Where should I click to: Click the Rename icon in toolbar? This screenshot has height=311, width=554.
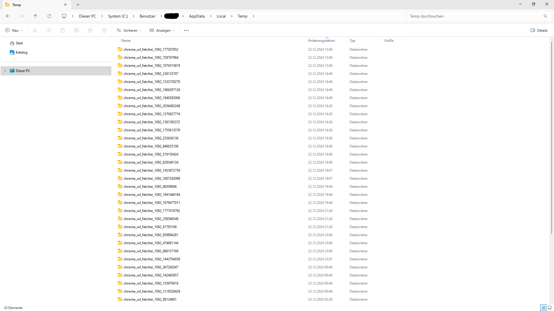coord(76,30)
